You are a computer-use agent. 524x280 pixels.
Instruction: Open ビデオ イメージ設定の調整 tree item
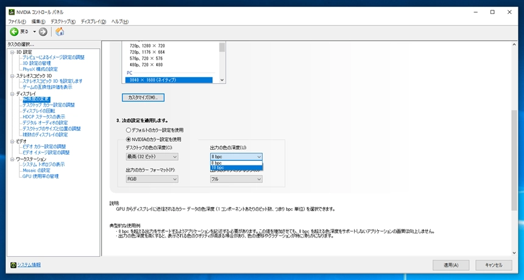coord(46,153)
